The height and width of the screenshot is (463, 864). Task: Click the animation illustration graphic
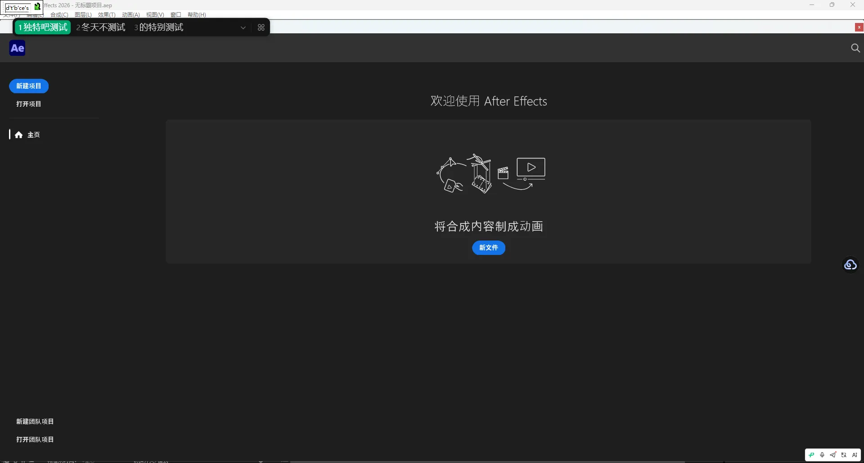coord(491,174)
